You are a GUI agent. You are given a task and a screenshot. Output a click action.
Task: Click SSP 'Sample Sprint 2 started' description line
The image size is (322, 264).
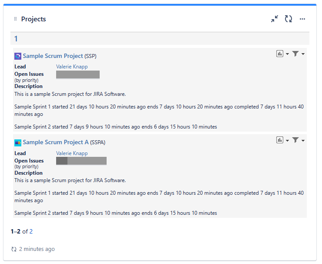116,127
